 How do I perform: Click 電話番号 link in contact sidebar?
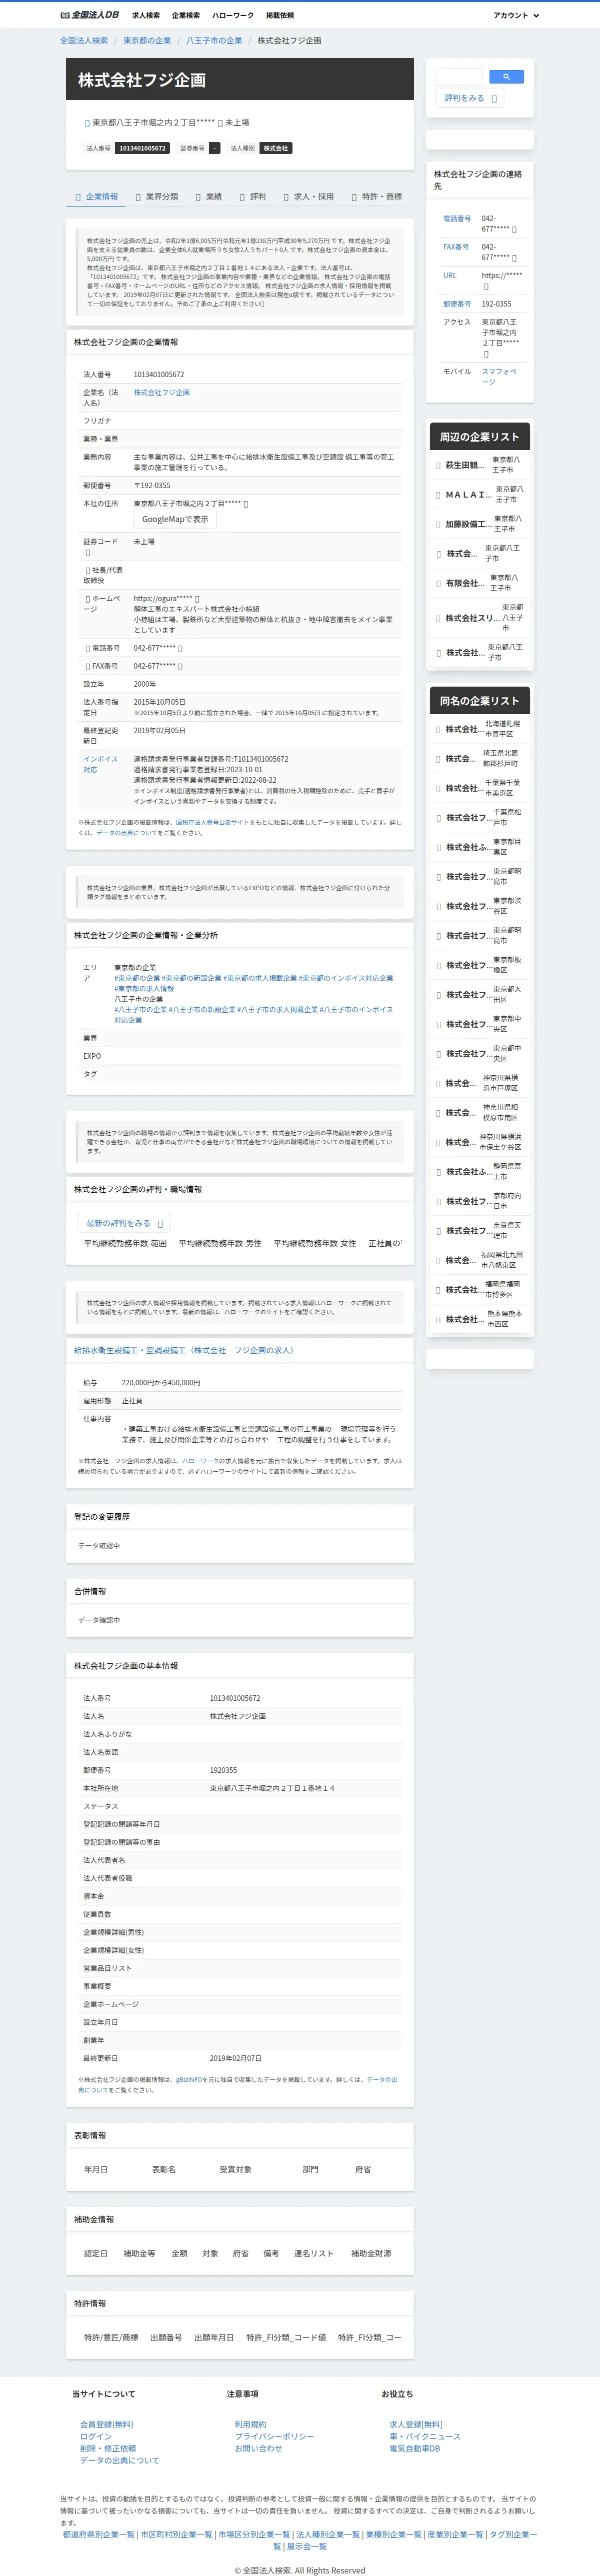pyautogui.click(x=457, y=218)
